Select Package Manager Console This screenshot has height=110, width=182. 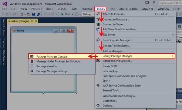tap(62, 56)
